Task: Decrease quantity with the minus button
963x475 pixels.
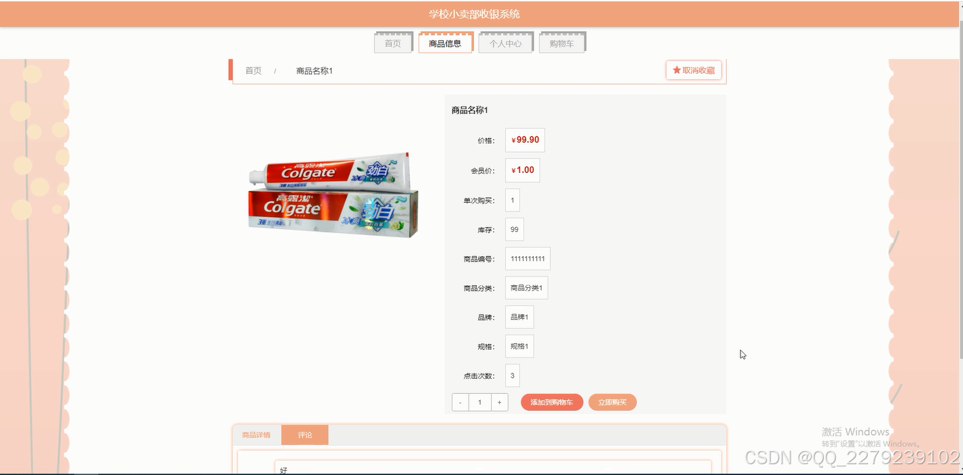Action: pos(461,402)
